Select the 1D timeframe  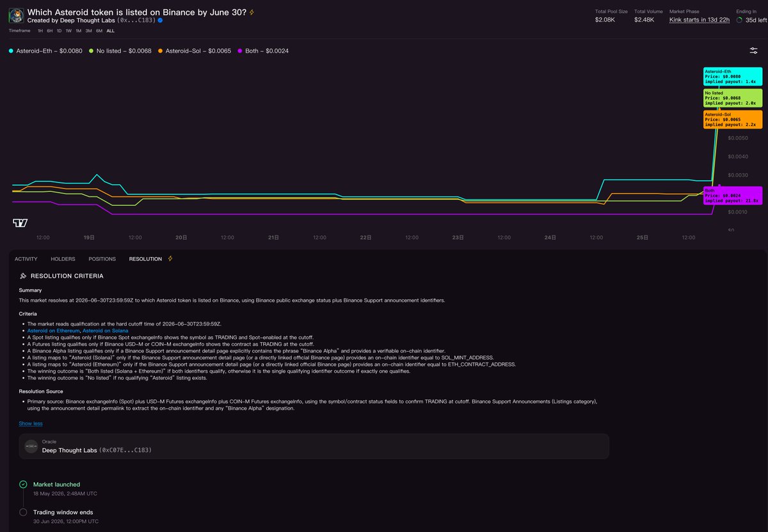(59, 31)
